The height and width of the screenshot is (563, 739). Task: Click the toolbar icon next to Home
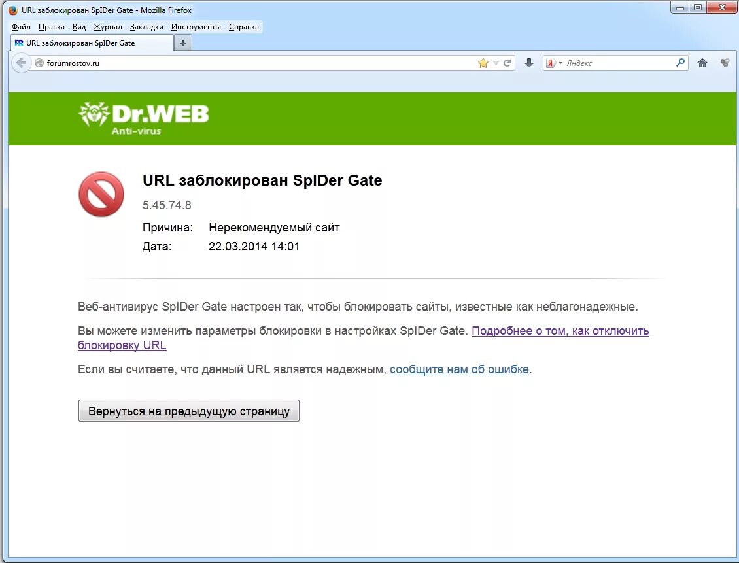point(725,63)
